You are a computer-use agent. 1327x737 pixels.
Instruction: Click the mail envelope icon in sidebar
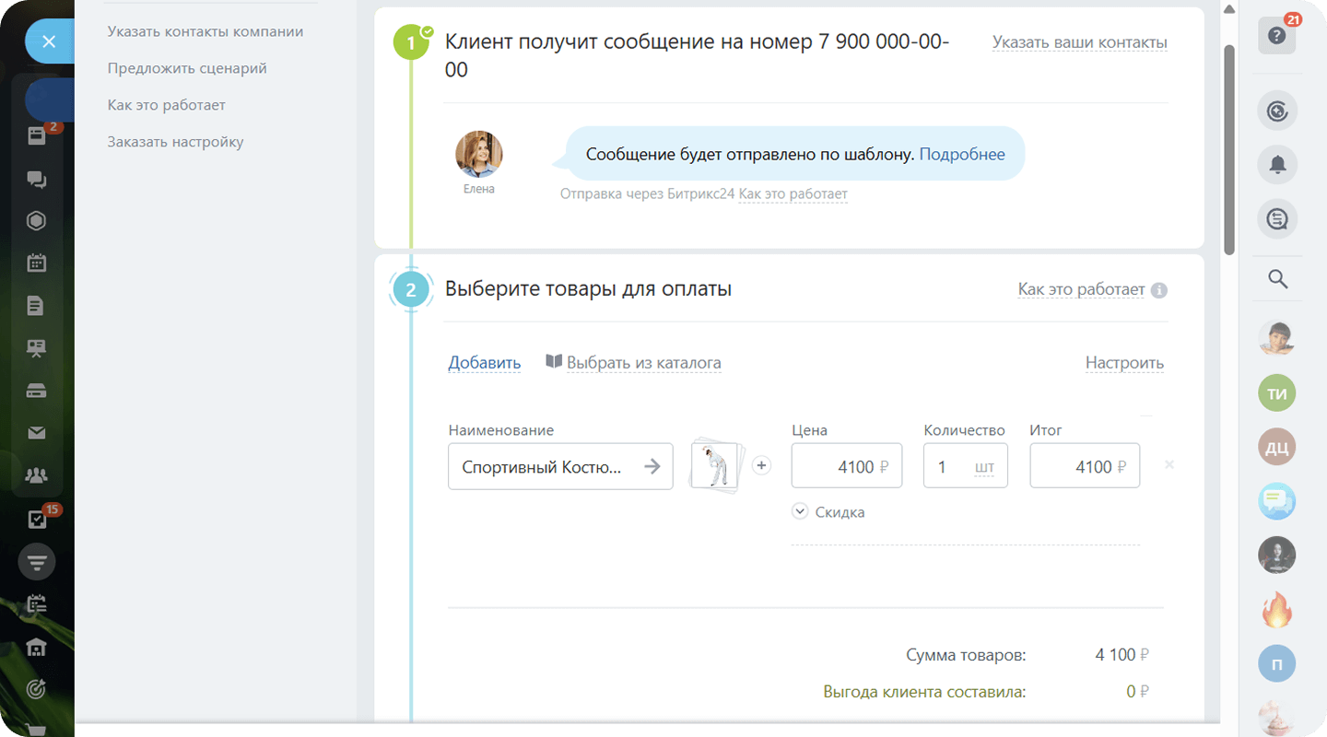tap(37, 433)
